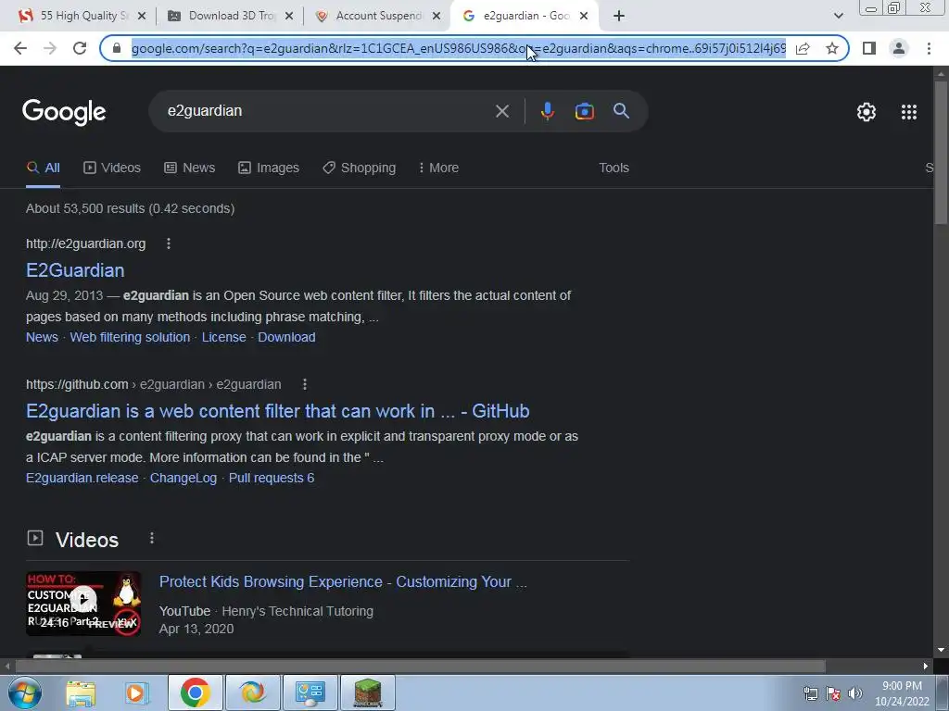Click the taskbar clock showing 9:00 PM

(902, 693)
